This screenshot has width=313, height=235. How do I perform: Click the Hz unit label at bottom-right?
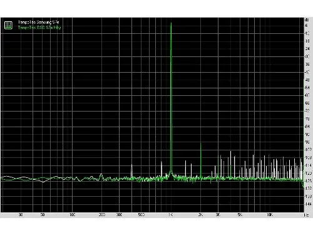[307, 215]
